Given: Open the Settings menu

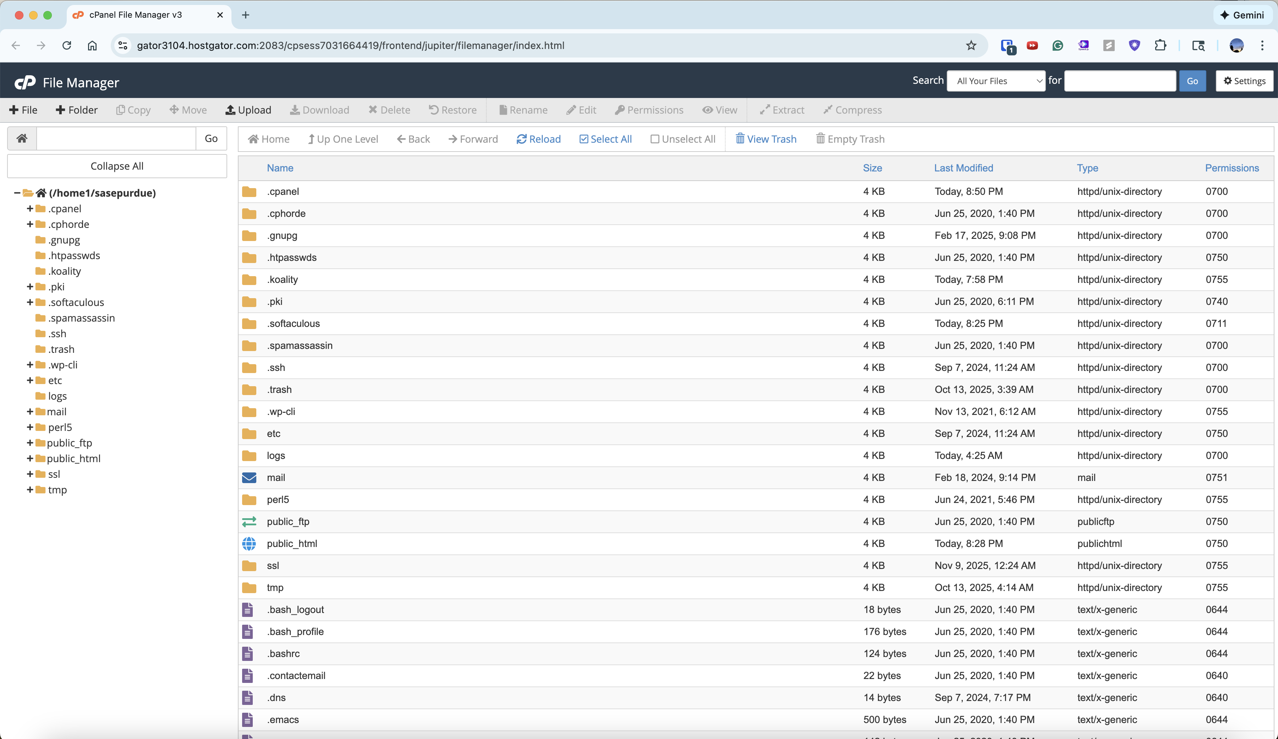Looking at the screenshot, I should pyautogui.click(x=1244, y=81).
